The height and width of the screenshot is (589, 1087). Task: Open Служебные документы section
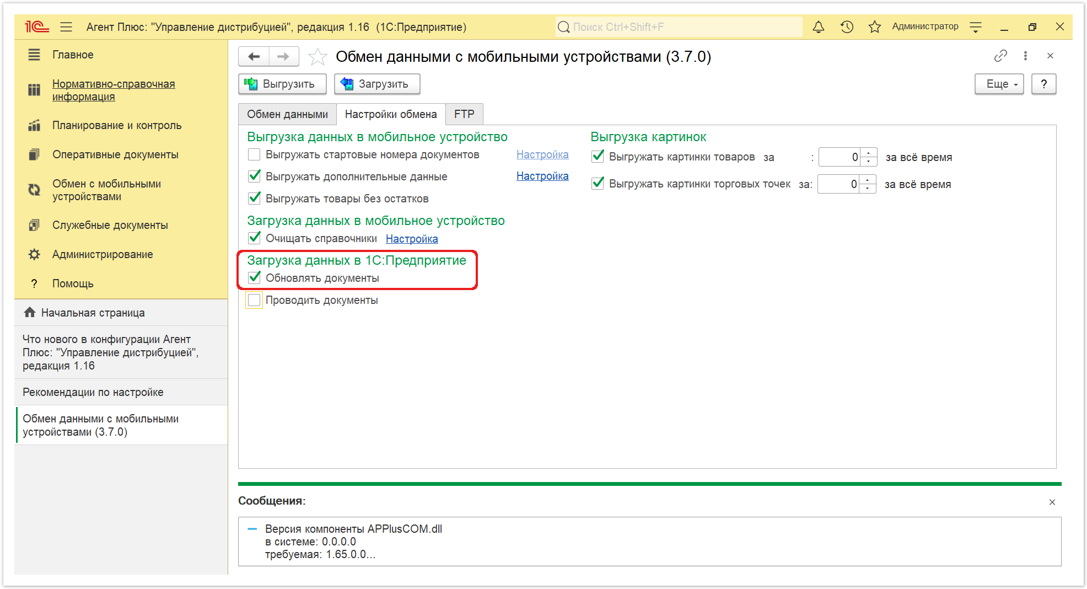(110, 225)
